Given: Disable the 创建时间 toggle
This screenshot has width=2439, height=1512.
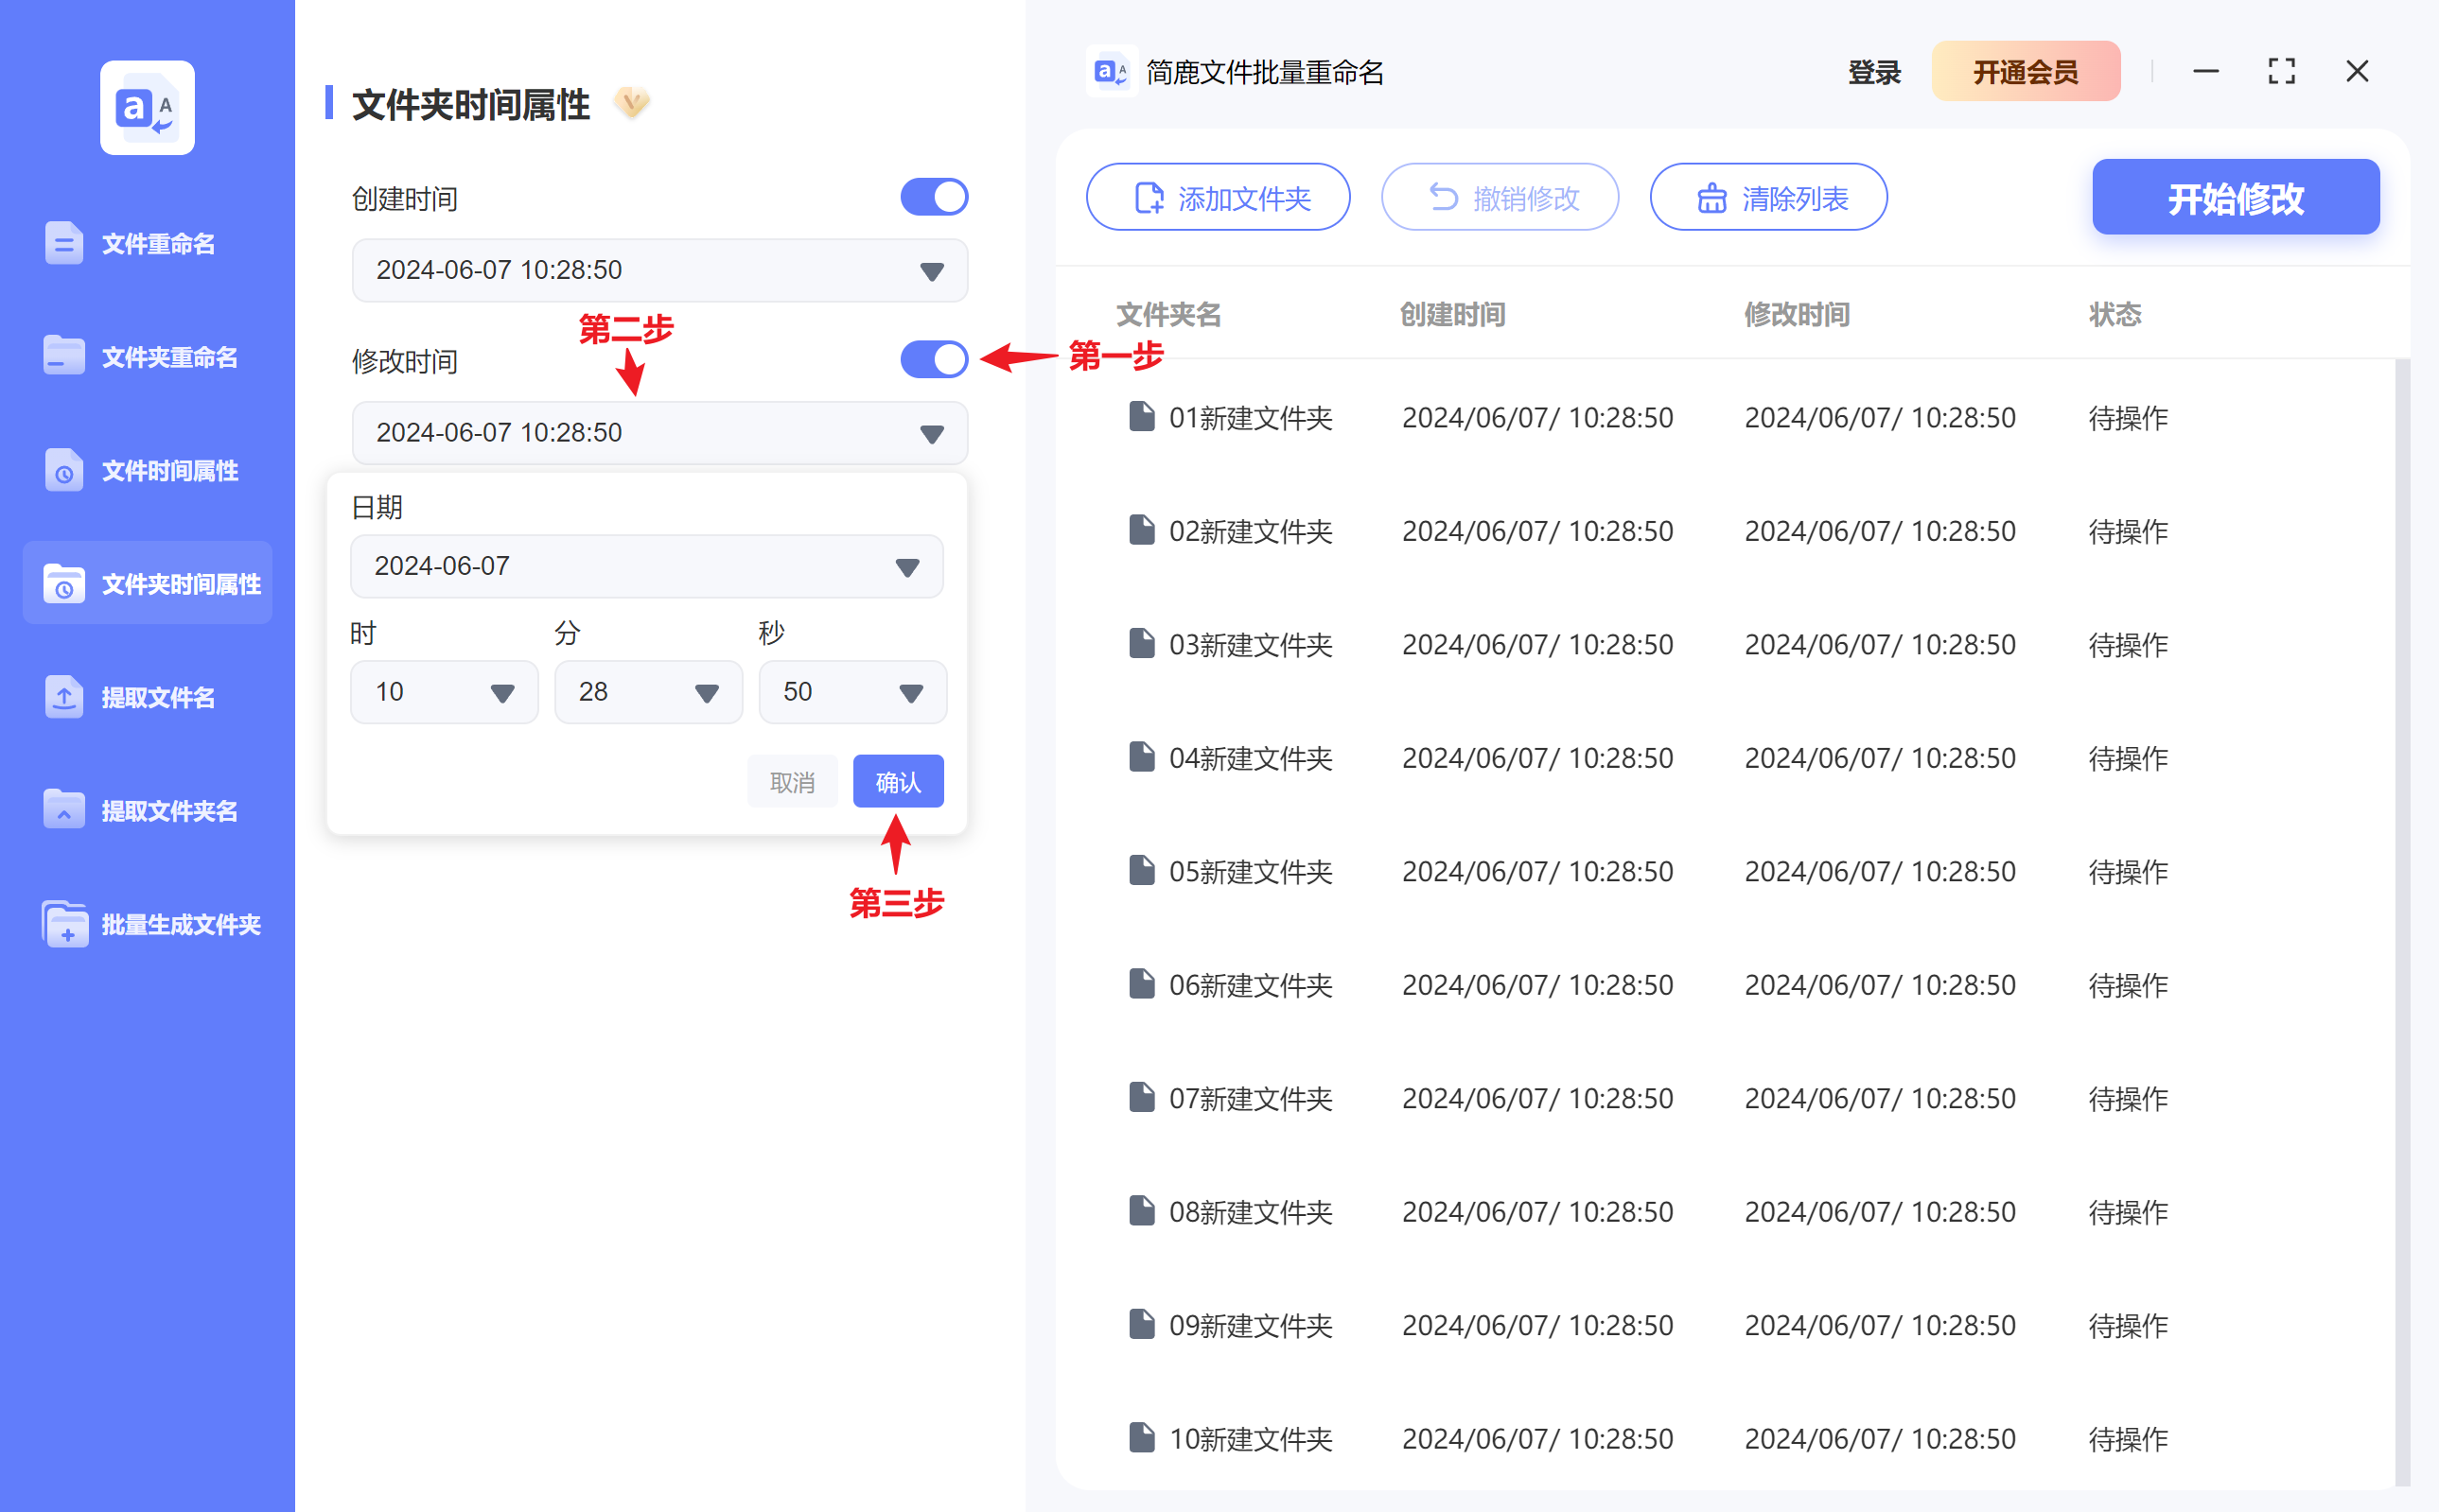Looking at the screenshot, I should (934, 197).
